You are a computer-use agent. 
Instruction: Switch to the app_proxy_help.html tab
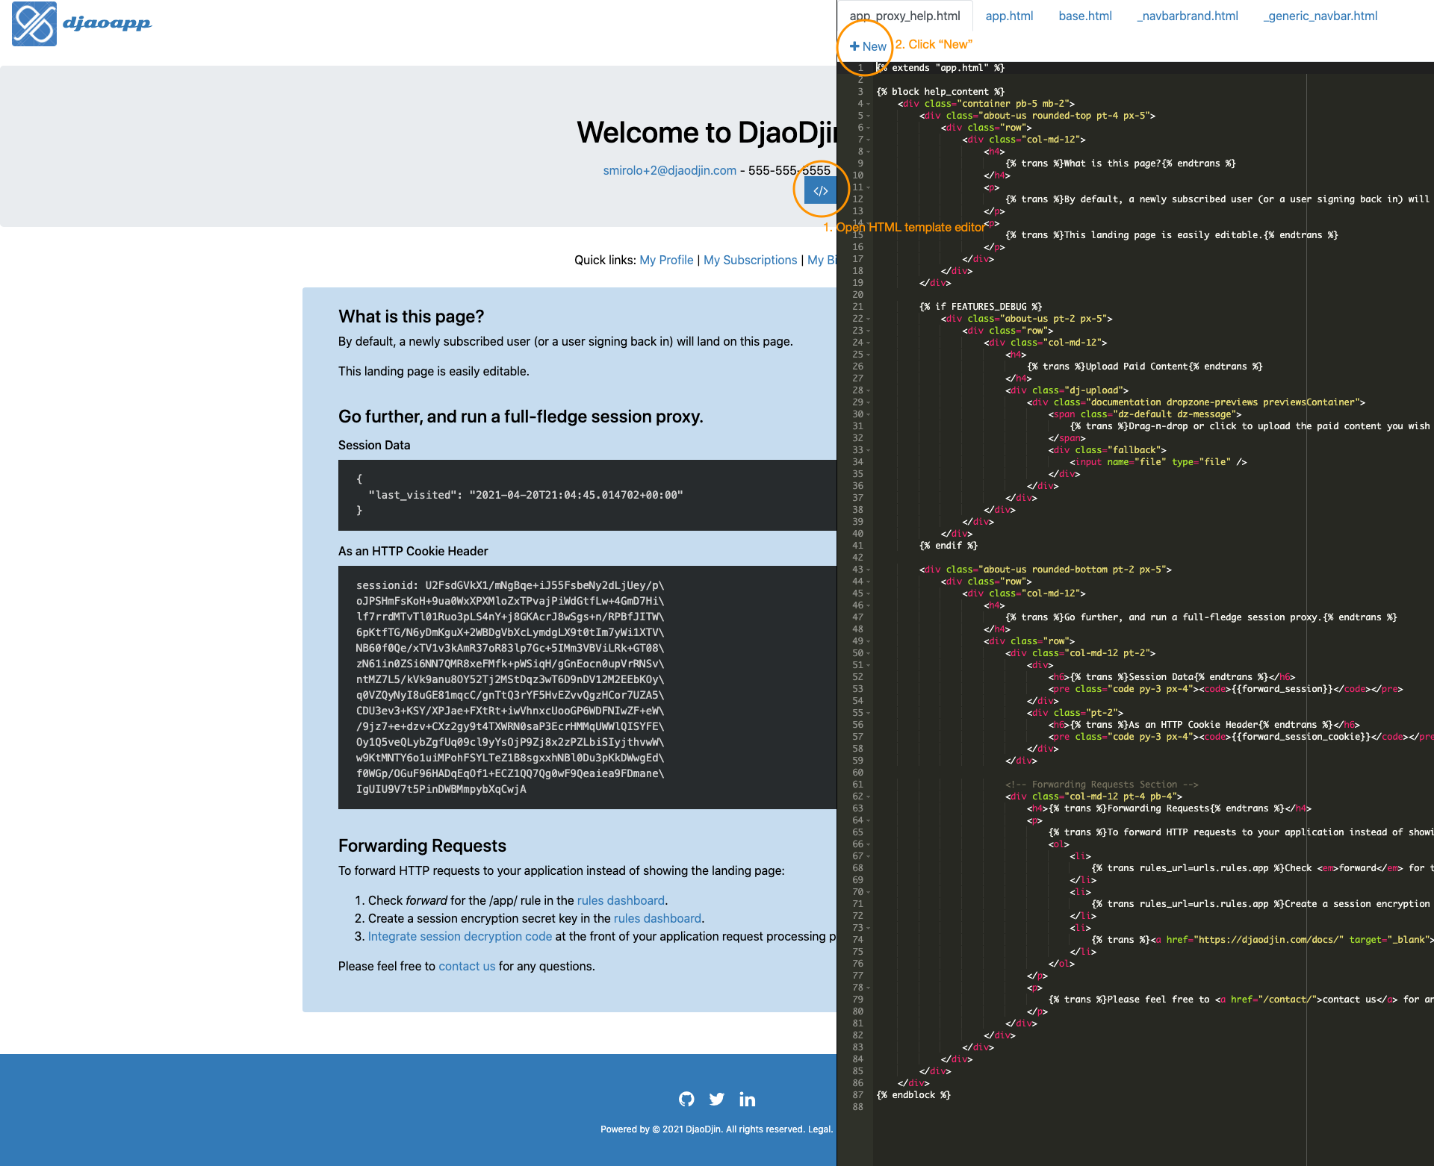904,16
